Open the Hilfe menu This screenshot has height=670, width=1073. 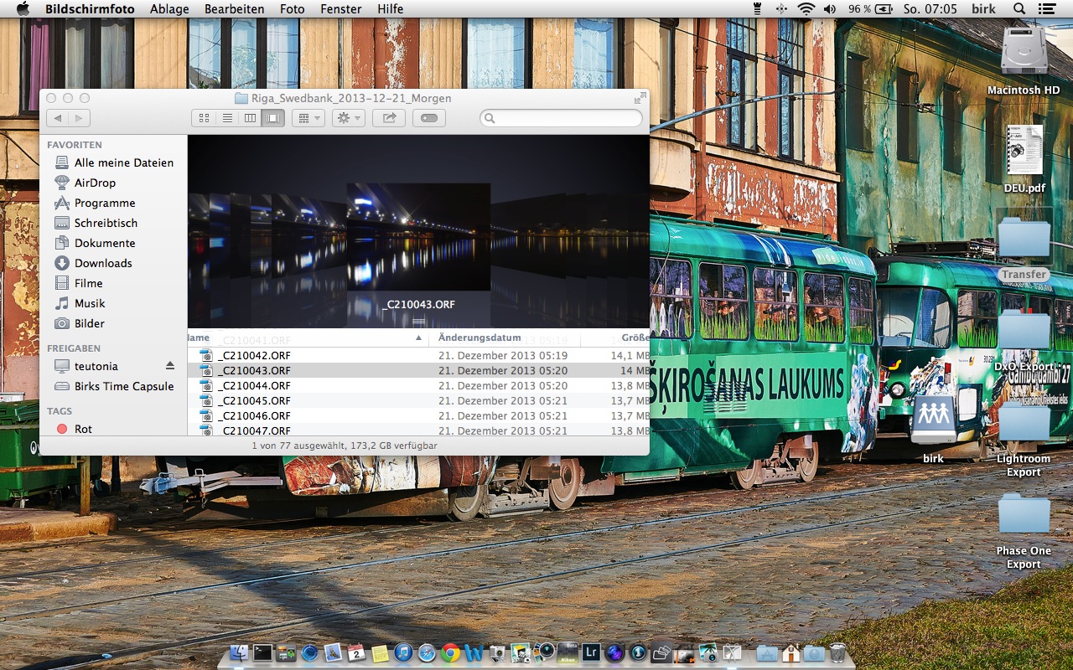coord(390,9)
